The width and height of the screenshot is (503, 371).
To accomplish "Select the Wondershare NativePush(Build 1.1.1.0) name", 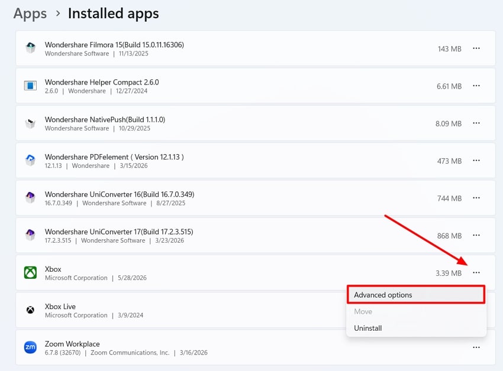I will pos(105,119).
